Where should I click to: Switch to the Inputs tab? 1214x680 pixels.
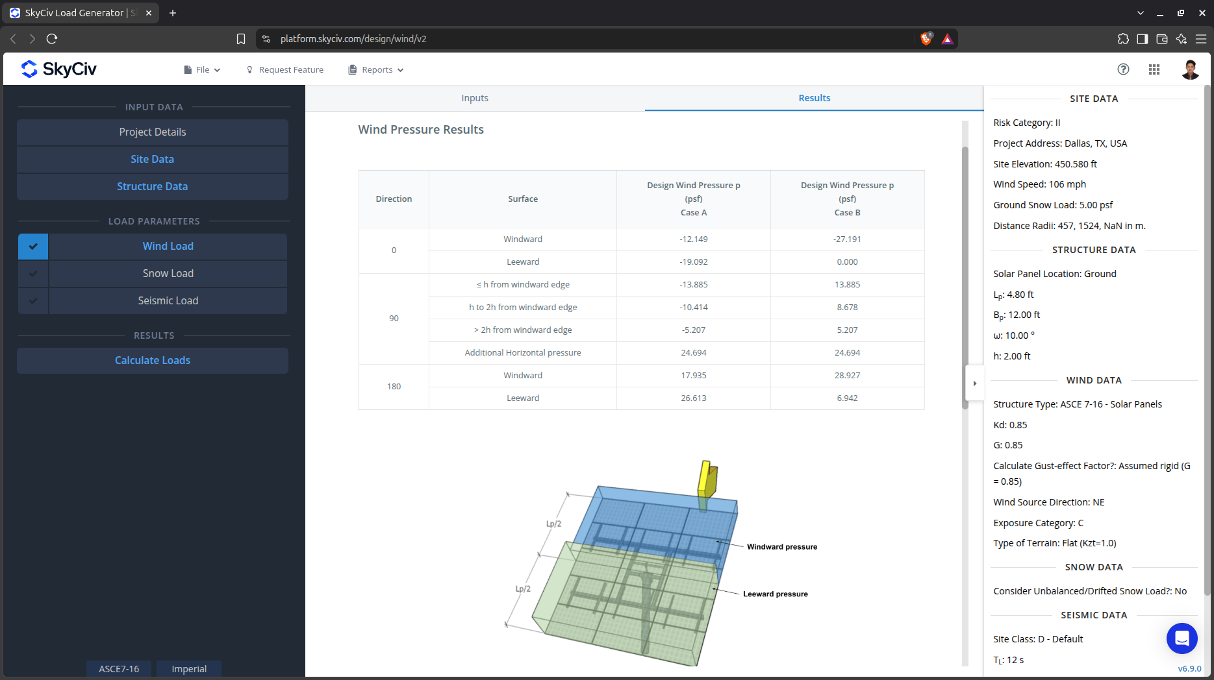pyautogui.click(x=475, y=98)
